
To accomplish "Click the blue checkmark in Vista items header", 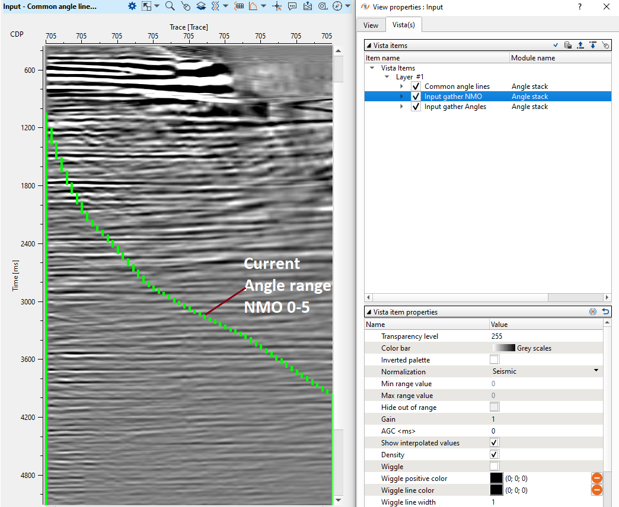I will 556,45.
